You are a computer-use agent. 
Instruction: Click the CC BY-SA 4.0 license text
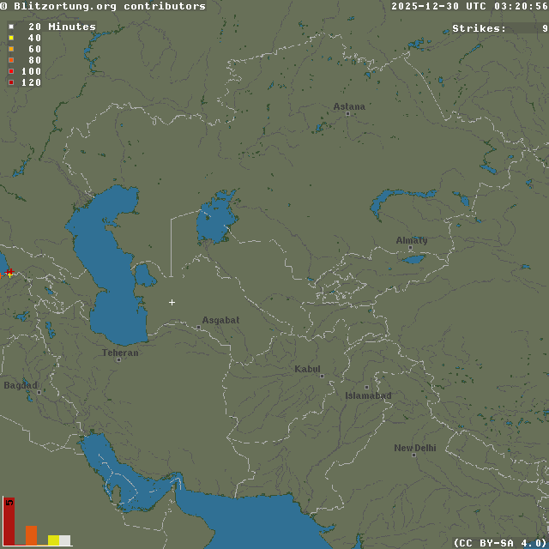coord(499,542)
